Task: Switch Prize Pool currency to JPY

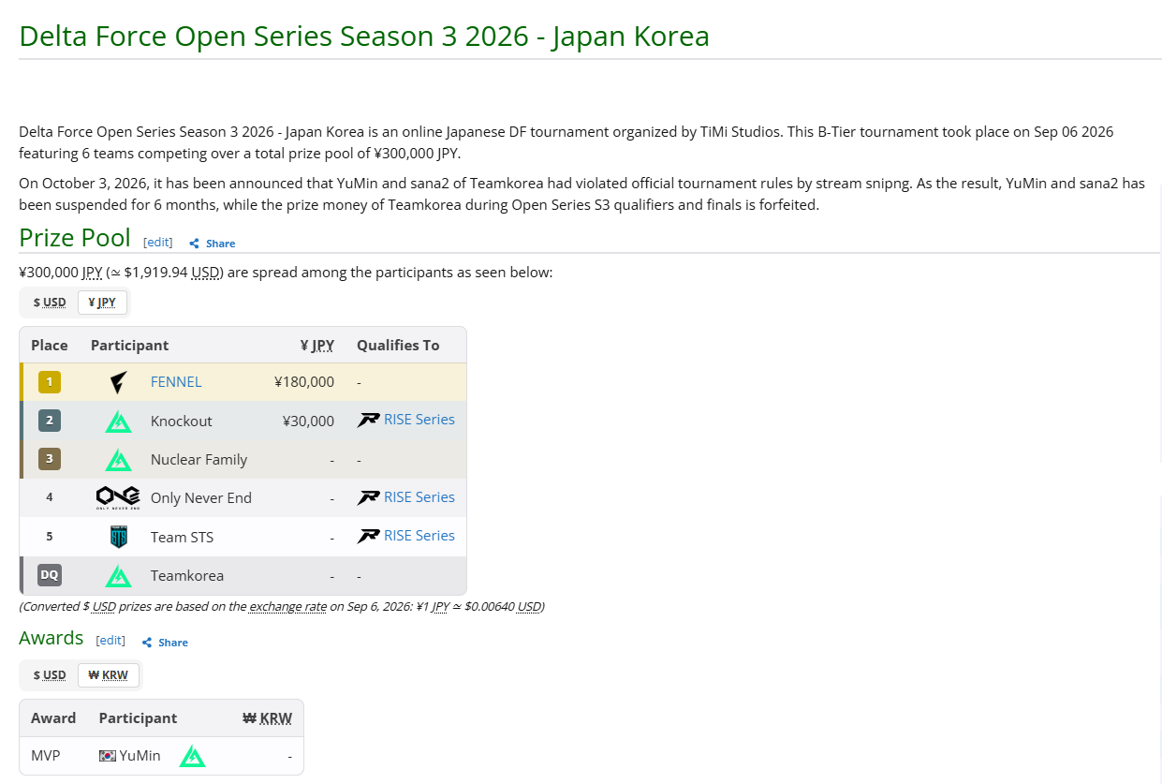Action: point(102,303)
